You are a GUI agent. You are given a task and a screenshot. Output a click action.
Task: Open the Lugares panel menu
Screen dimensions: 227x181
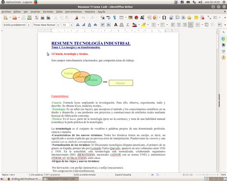(27, 2)
